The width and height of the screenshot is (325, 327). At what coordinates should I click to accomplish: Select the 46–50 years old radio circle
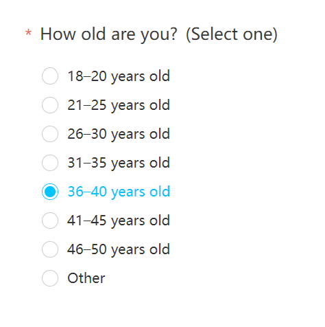click(50, 249)
